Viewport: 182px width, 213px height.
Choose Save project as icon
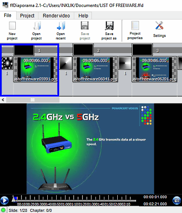pos(109,26)
